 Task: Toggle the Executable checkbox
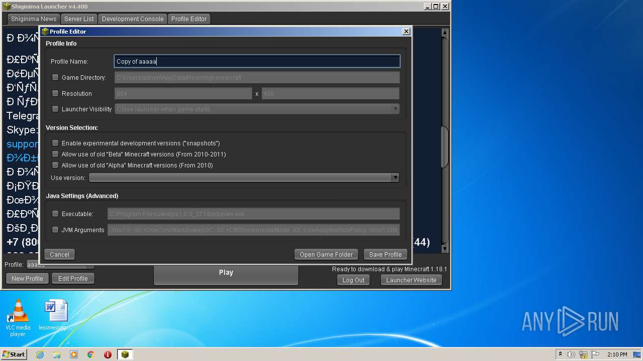[55, 214]
